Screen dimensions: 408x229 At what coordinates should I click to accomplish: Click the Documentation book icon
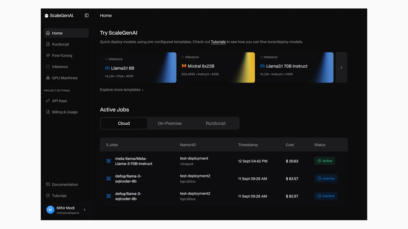pos(48,185)
